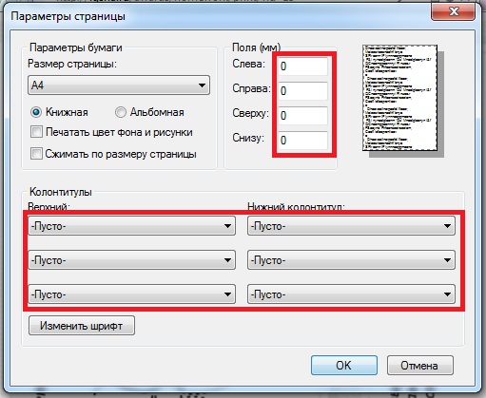Close the Параметры страницы dialog
Image resolution: width=486 pixels, height=398 pixels.
(454, 11)
